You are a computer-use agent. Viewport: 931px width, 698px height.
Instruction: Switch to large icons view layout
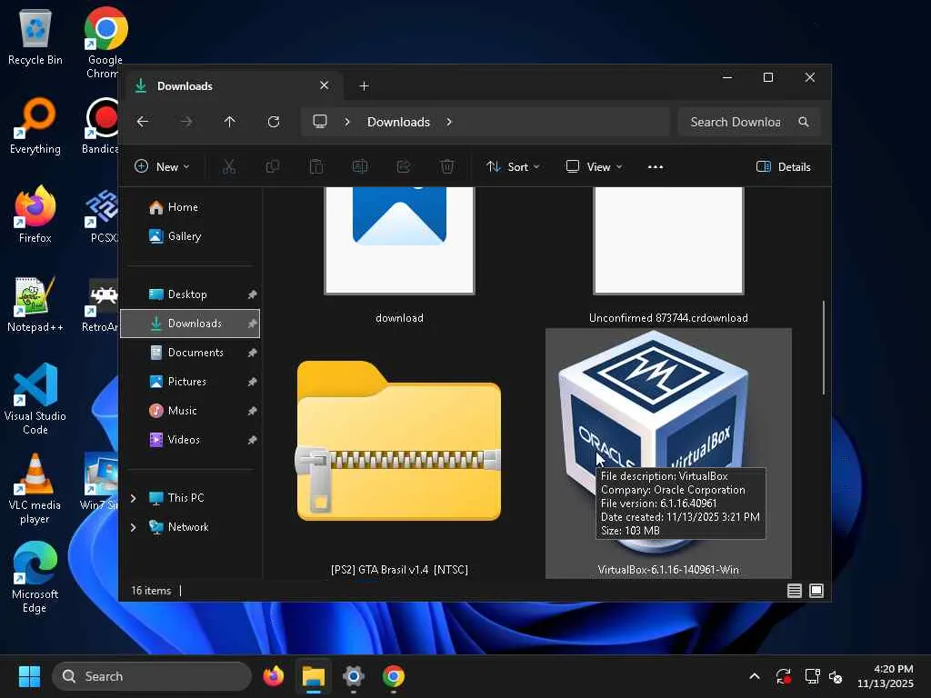click(816, 591)
